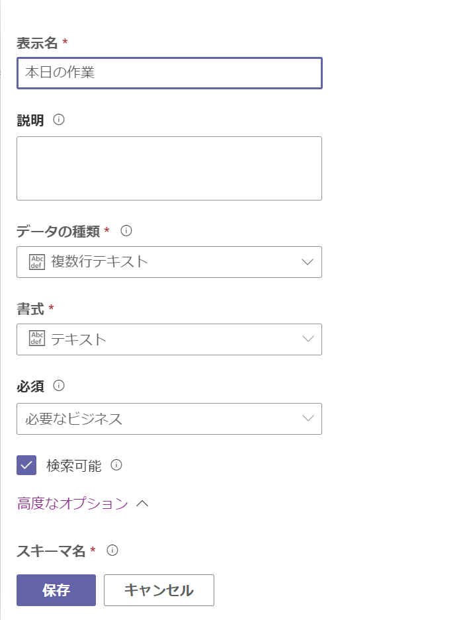The image size is (461, 620).
Task: Click into the 説明 text area
Action: (169, 168)
